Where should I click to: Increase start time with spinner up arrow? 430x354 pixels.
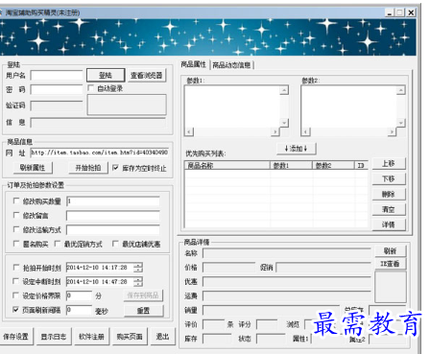coord(138,265)
